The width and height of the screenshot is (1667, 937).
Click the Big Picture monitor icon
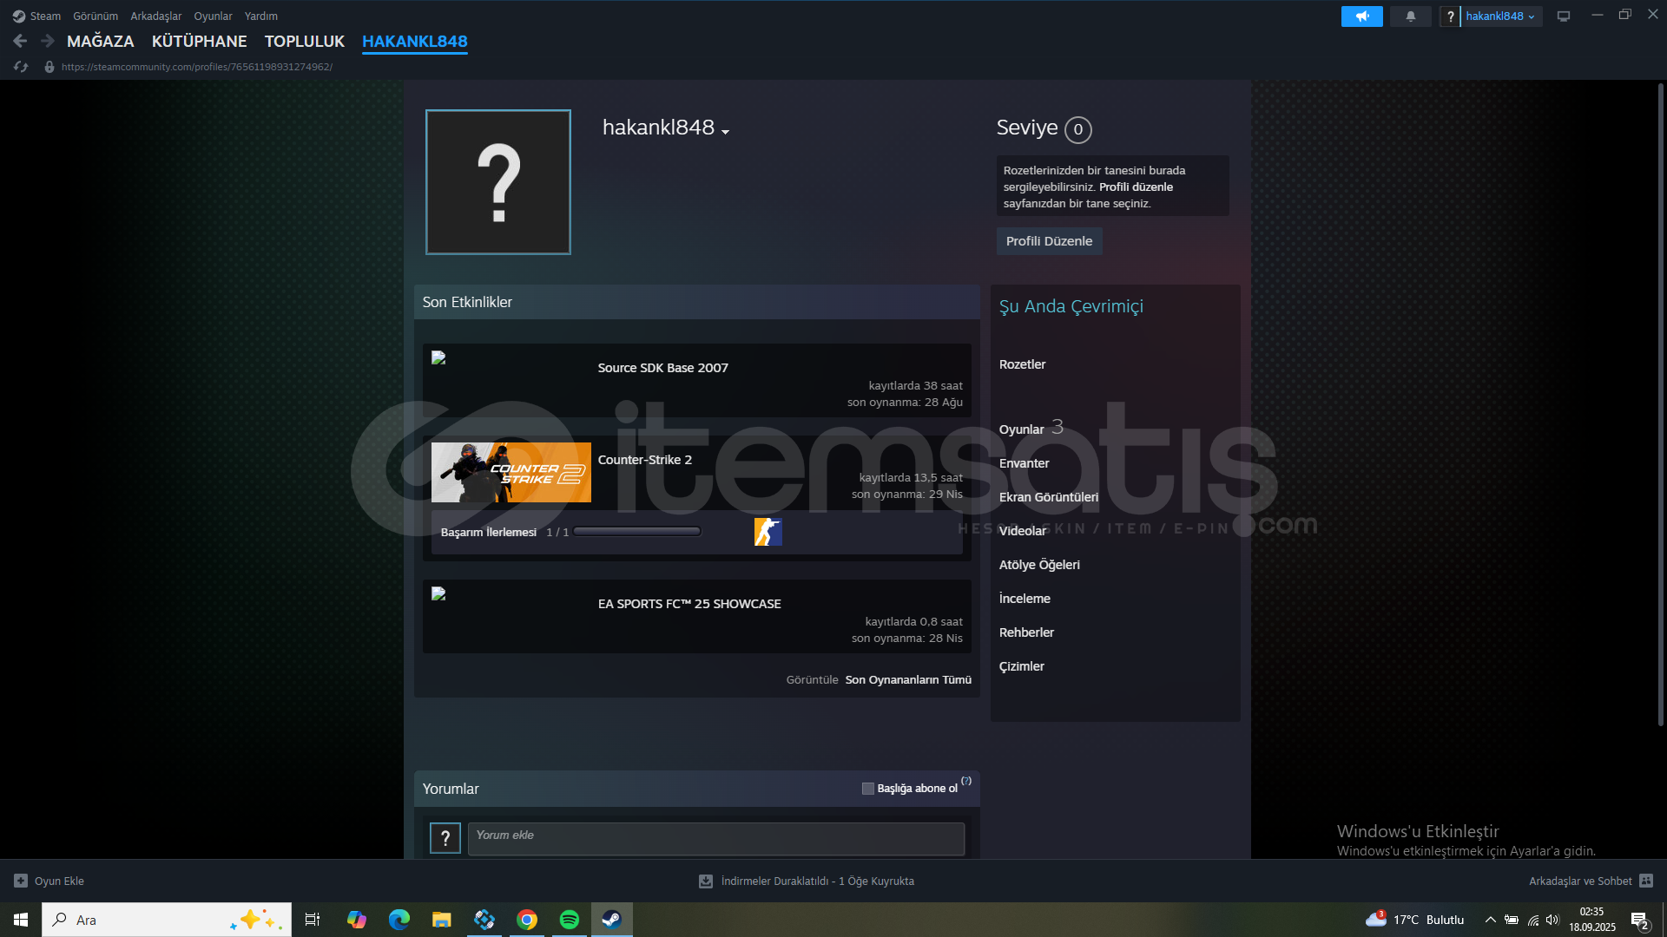tap(1564, 16)
